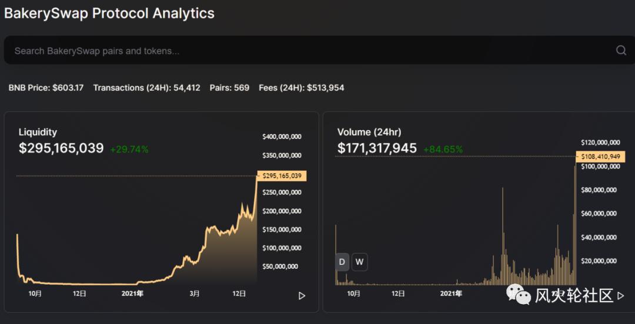Switch Volume chart to weekly (W)
Viewport: 635px width, 324px height.
click(x=360, y=262)
